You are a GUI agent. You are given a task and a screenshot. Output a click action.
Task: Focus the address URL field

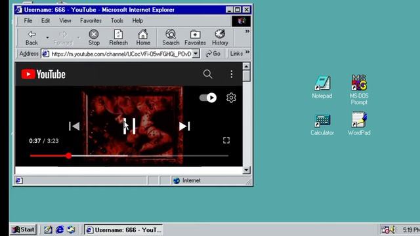121,54
